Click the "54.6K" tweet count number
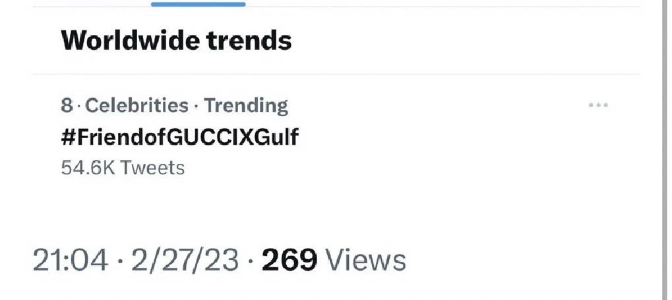 click(88, 168)
